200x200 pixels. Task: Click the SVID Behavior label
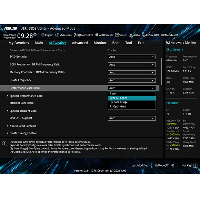click(19, 57)
